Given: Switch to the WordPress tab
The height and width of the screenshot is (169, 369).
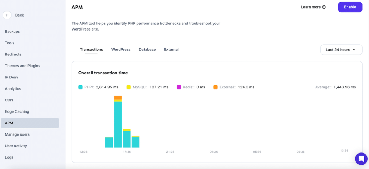Looking at the screenshot, I should click(121, 50).
